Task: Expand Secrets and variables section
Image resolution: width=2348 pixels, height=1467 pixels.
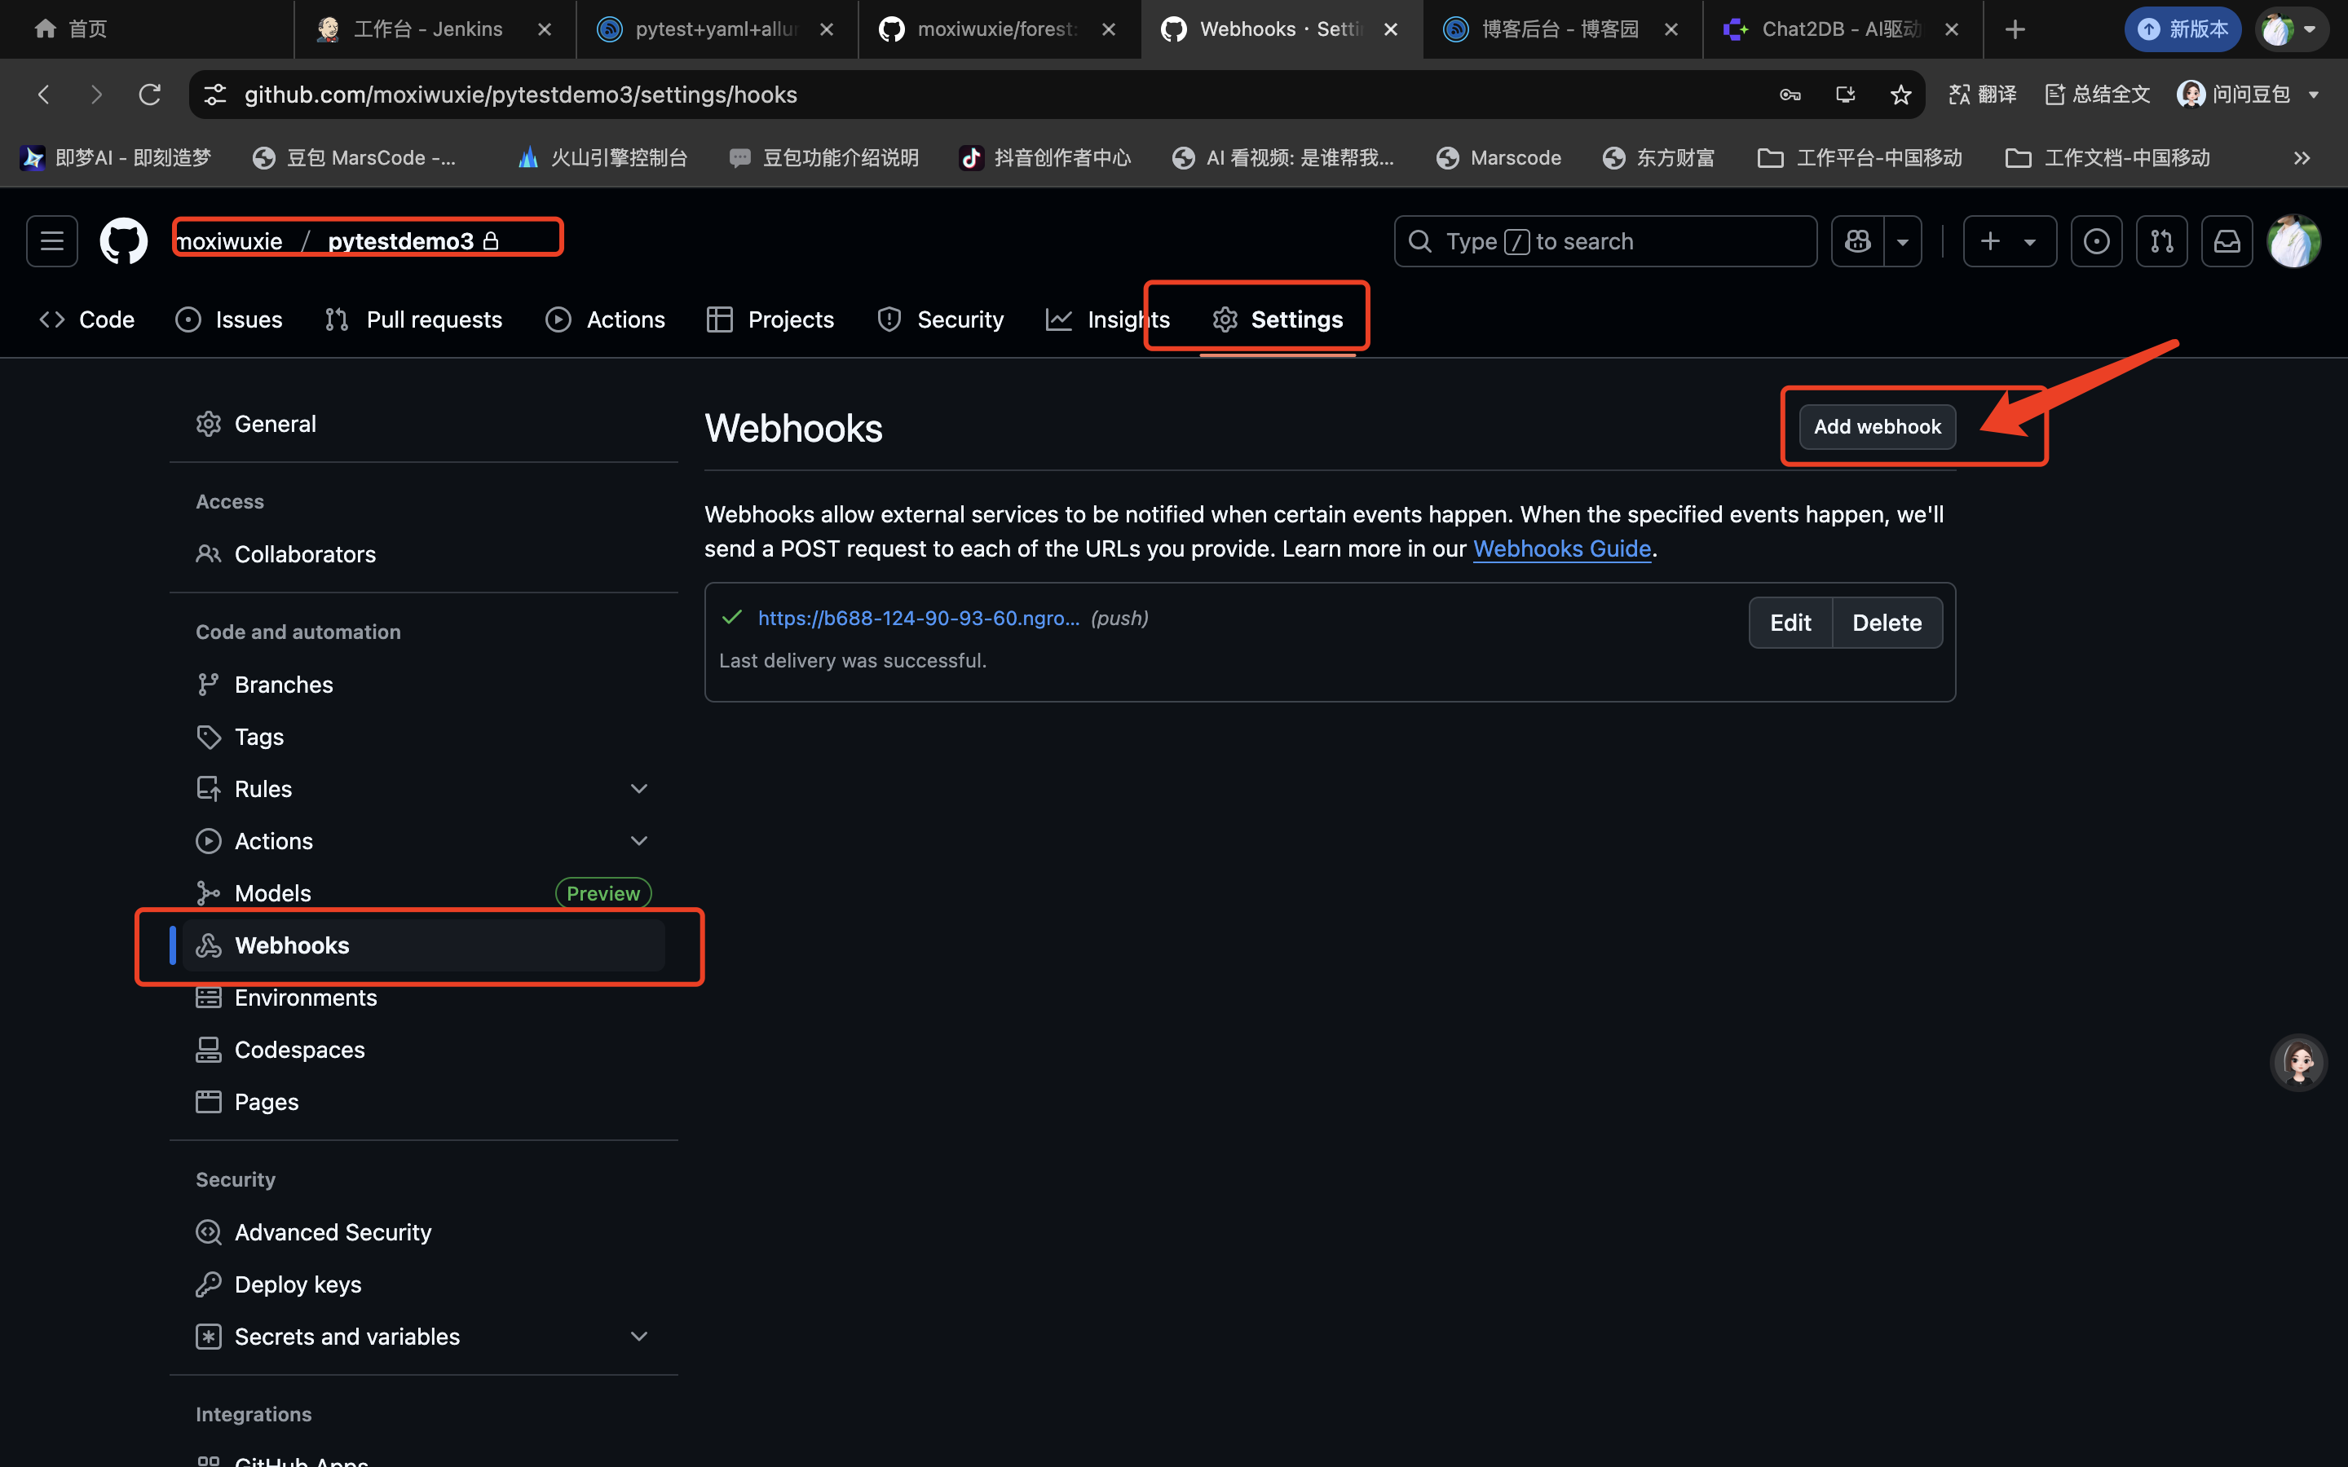Action: tap(638, 1336)
